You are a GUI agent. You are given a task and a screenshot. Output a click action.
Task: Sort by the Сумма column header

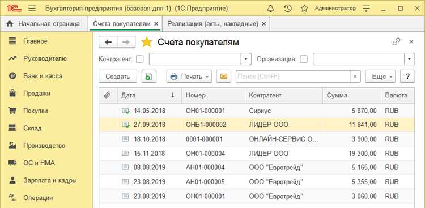tap(351, 95)
